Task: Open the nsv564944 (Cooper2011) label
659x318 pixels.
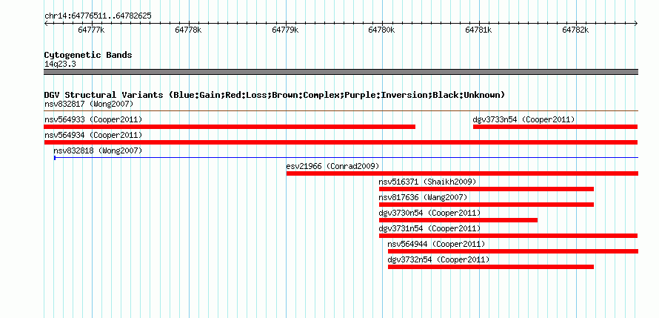Action: point(436,244)
